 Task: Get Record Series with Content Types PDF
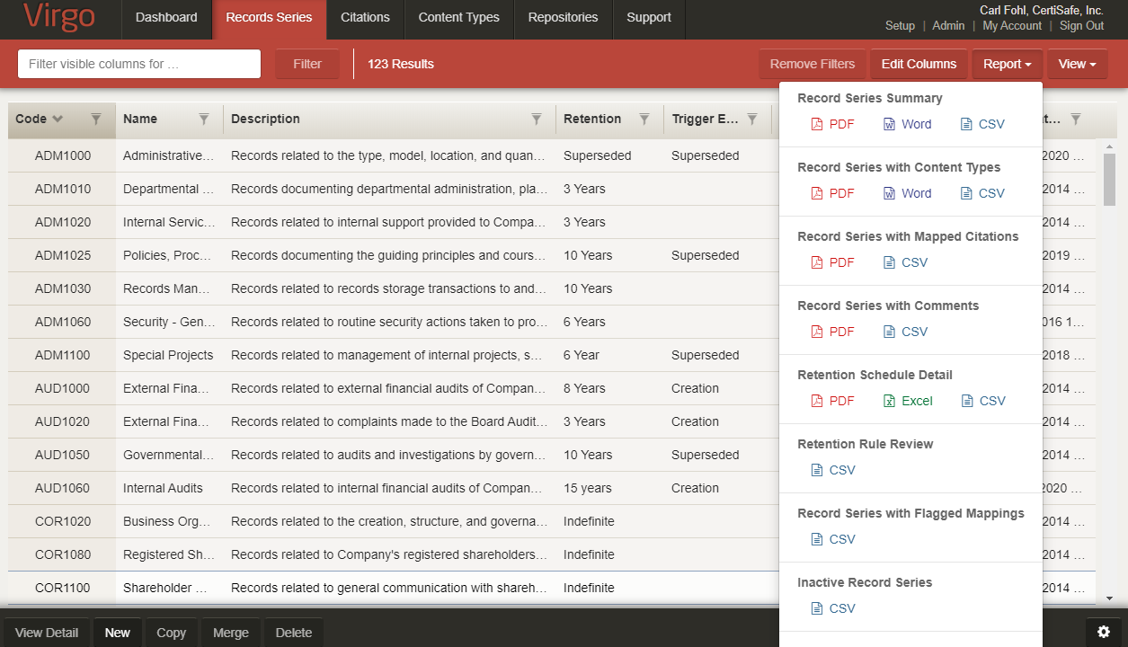(832, 193)
